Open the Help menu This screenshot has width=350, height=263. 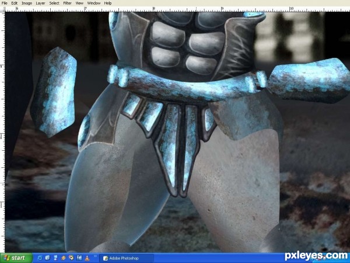coord(108,3)
